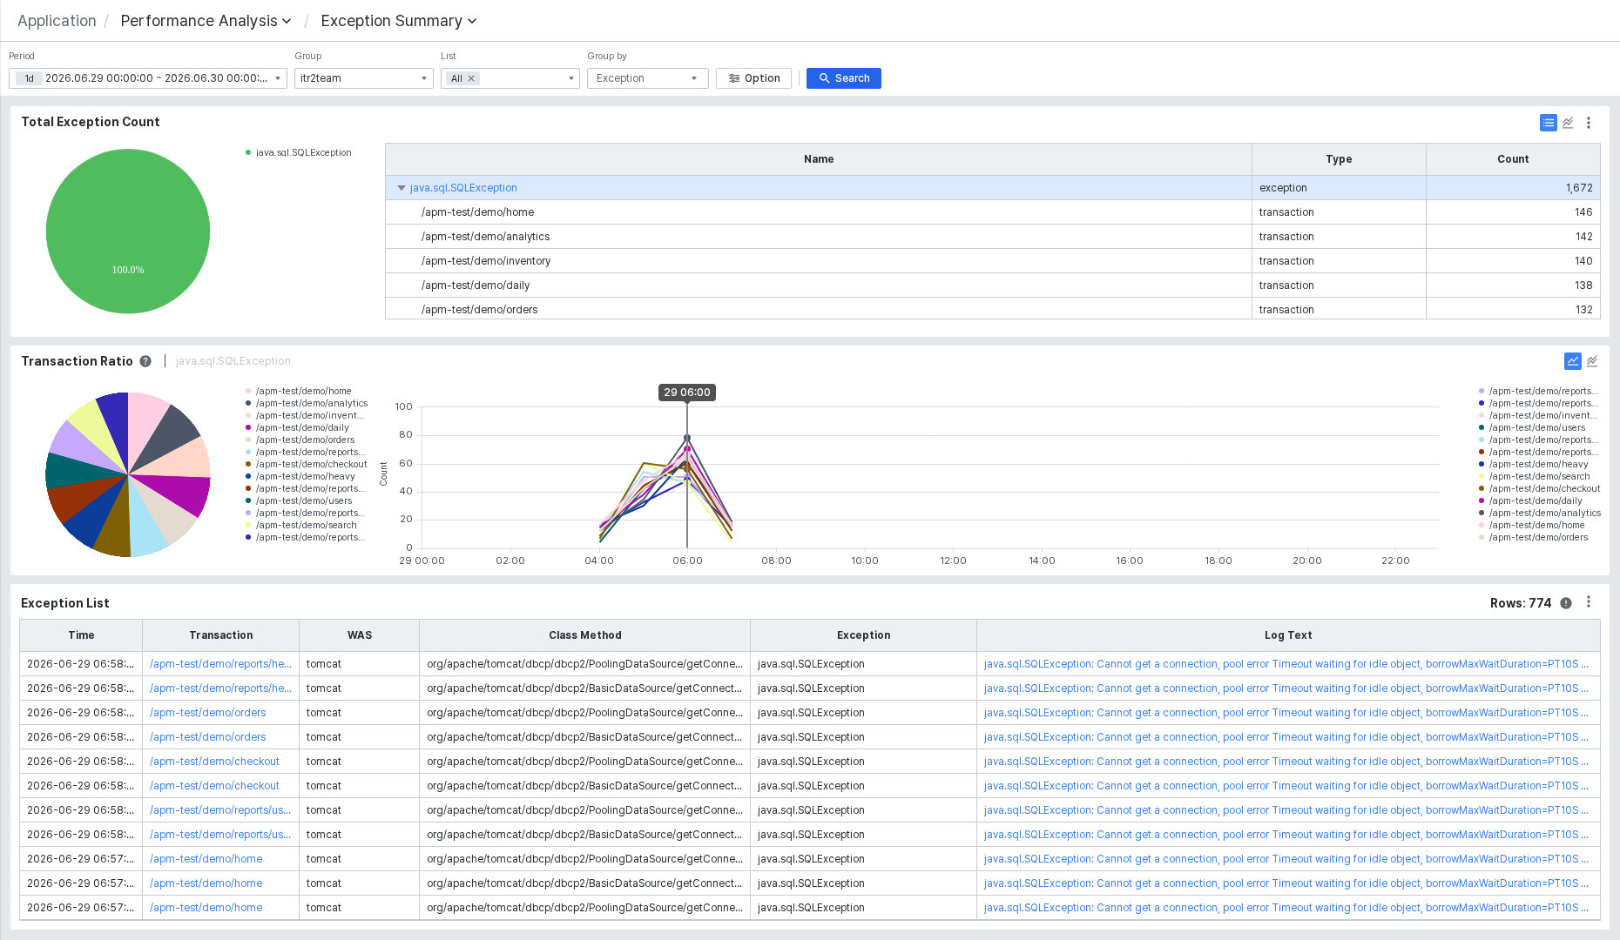The height and width of the screenshot is (940, 1620).
Task: Open the Option settings button
Action: click(753, 78)
